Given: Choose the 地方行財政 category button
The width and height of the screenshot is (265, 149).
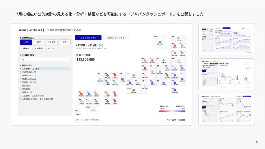Looking at the screenshot, I should 51,48.
